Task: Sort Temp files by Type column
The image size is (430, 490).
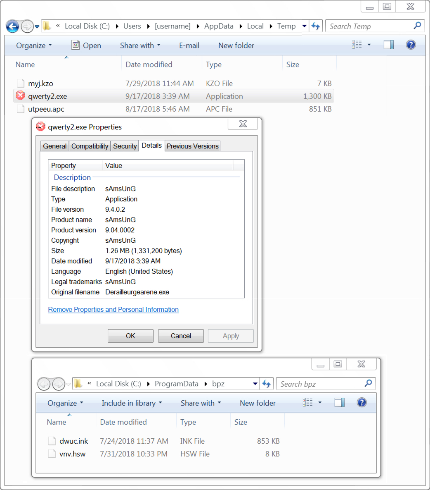Action: click(x=214, y=65)
